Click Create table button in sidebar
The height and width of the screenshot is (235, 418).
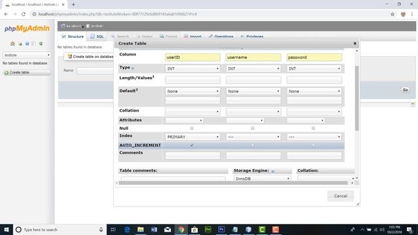click(x=27, y=72)
